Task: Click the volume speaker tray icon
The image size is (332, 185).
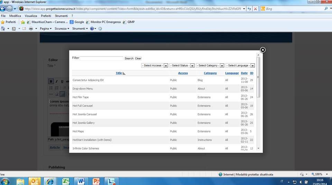Action: click(x=301, y=182)
